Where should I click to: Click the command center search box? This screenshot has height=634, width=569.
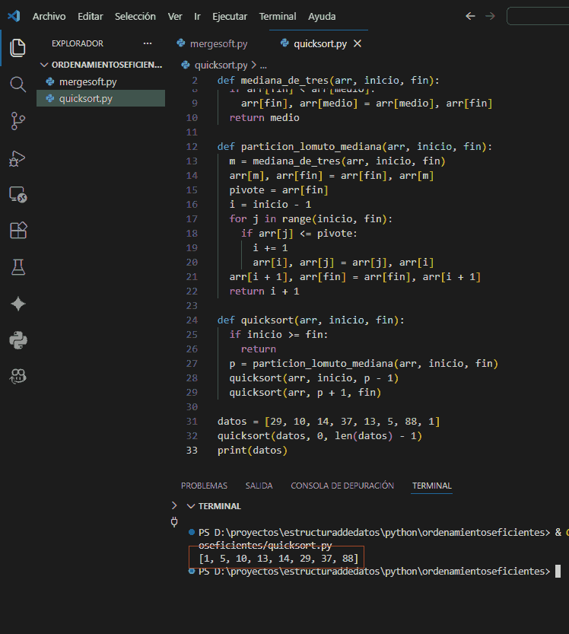click(538, 16)
